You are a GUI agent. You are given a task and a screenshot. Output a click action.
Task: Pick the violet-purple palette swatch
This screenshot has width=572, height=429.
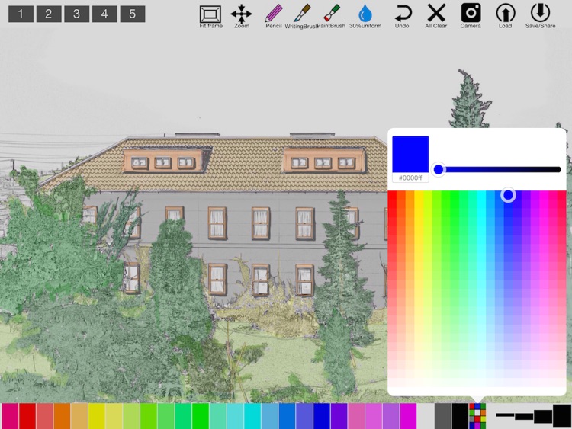tap(339, 416)
